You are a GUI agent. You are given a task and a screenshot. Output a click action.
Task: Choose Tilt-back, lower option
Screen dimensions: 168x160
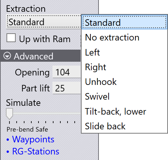[124, 111]
